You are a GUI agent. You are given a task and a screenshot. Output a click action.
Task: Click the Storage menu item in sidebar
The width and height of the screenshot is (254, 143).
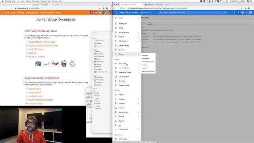(x=127, y=116)
